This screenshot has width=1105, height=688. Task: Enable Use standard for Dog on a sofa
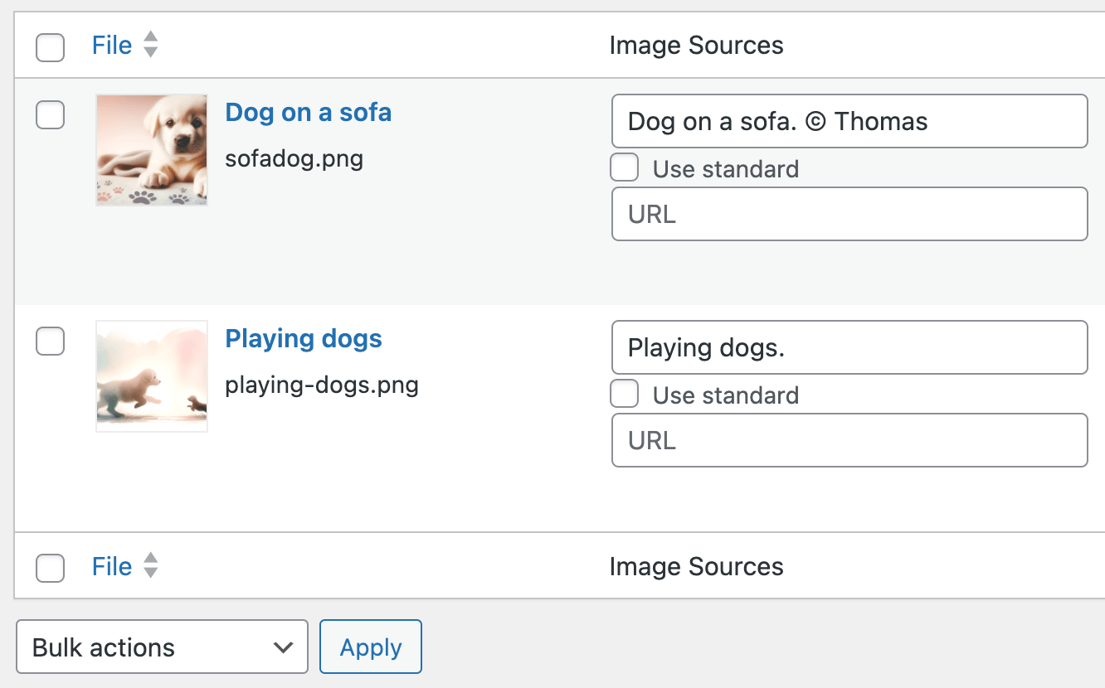coord(625,167)
